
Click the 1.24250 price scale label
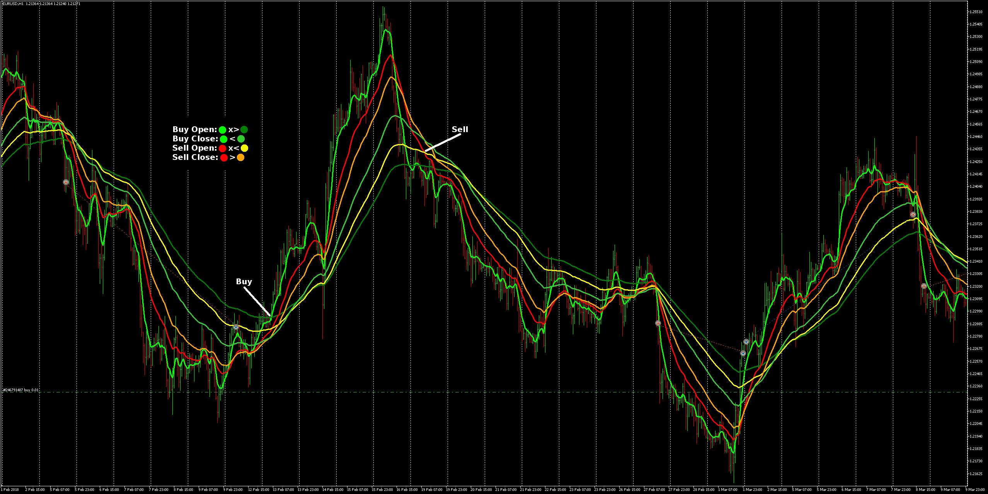976,162
